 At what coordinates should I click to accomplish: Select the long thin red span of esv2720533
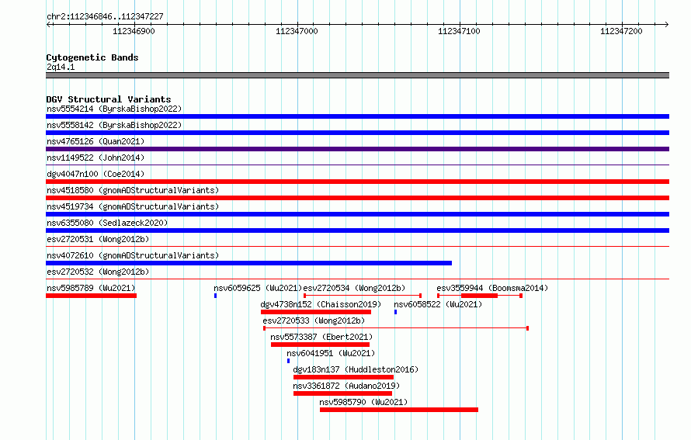396,328
